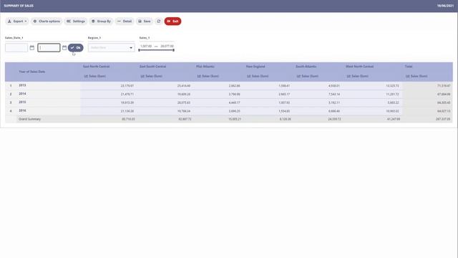The height and width of the screenshot is (258, 458).
Task: Click the SUMMARY OF SALES title
Action: click(x=19, y=6)
